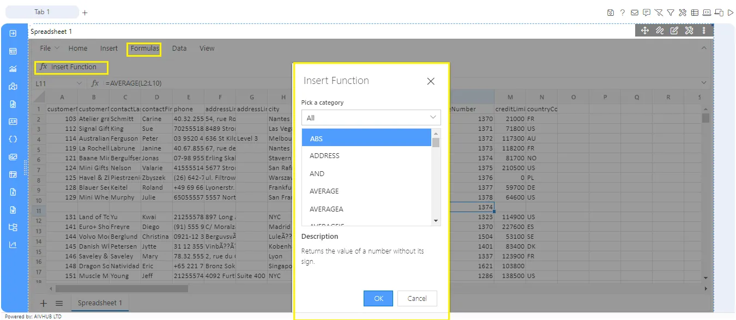The height and width of the screenshot is (320, 736).
Task: Click the responsive devices icon
Action: (719, 13)
